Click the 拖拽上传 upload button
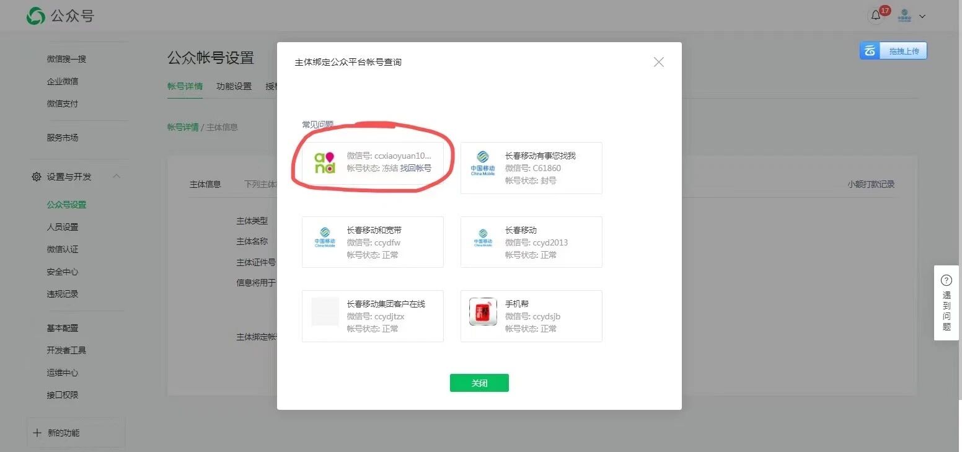Image resolution: width=962 pixels, height=452 pixels. [893, 51]
